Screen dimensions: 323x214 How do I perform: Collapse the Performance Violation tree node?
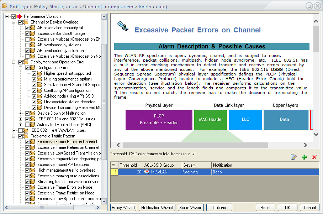point(7,16)
